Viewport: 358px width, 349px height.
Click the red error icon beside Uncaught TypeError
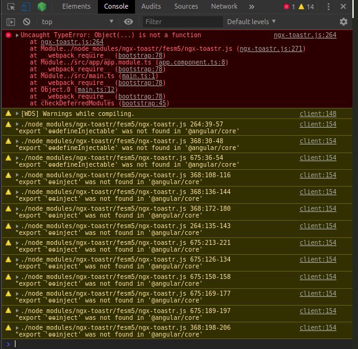click(9, 35)
